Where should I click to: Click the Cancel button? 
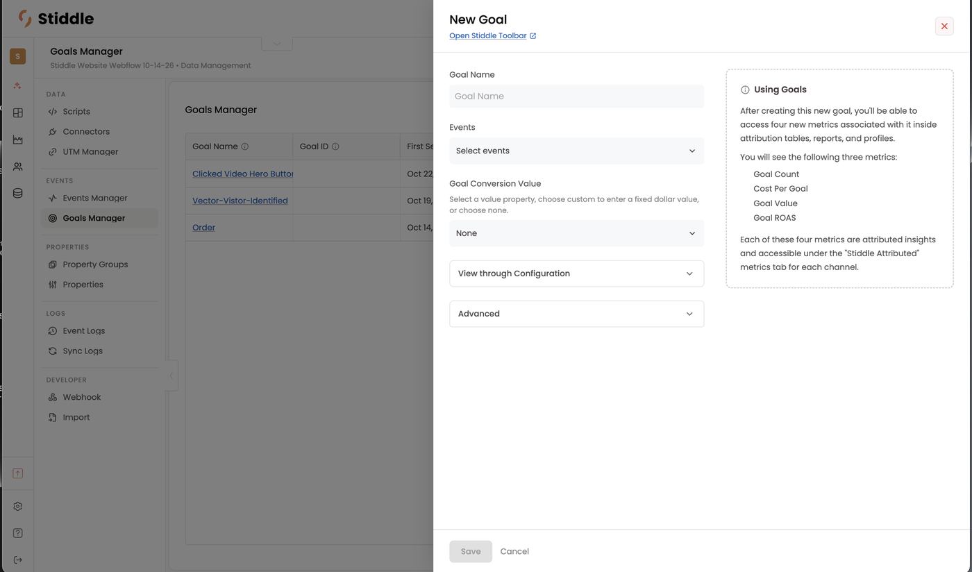pyautogui.click(x=514, y=551)
